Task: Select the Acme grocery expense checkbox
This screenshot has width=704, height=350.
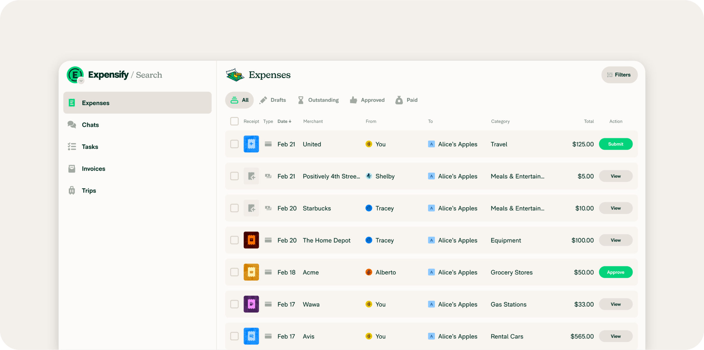Action: 234,272
